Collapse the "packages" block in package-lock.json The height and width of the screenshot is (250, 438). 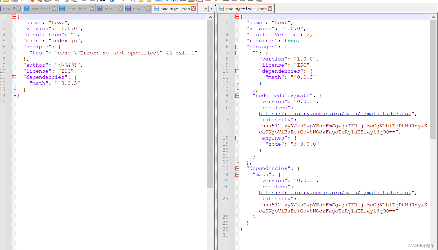click(x=237, y=47)
